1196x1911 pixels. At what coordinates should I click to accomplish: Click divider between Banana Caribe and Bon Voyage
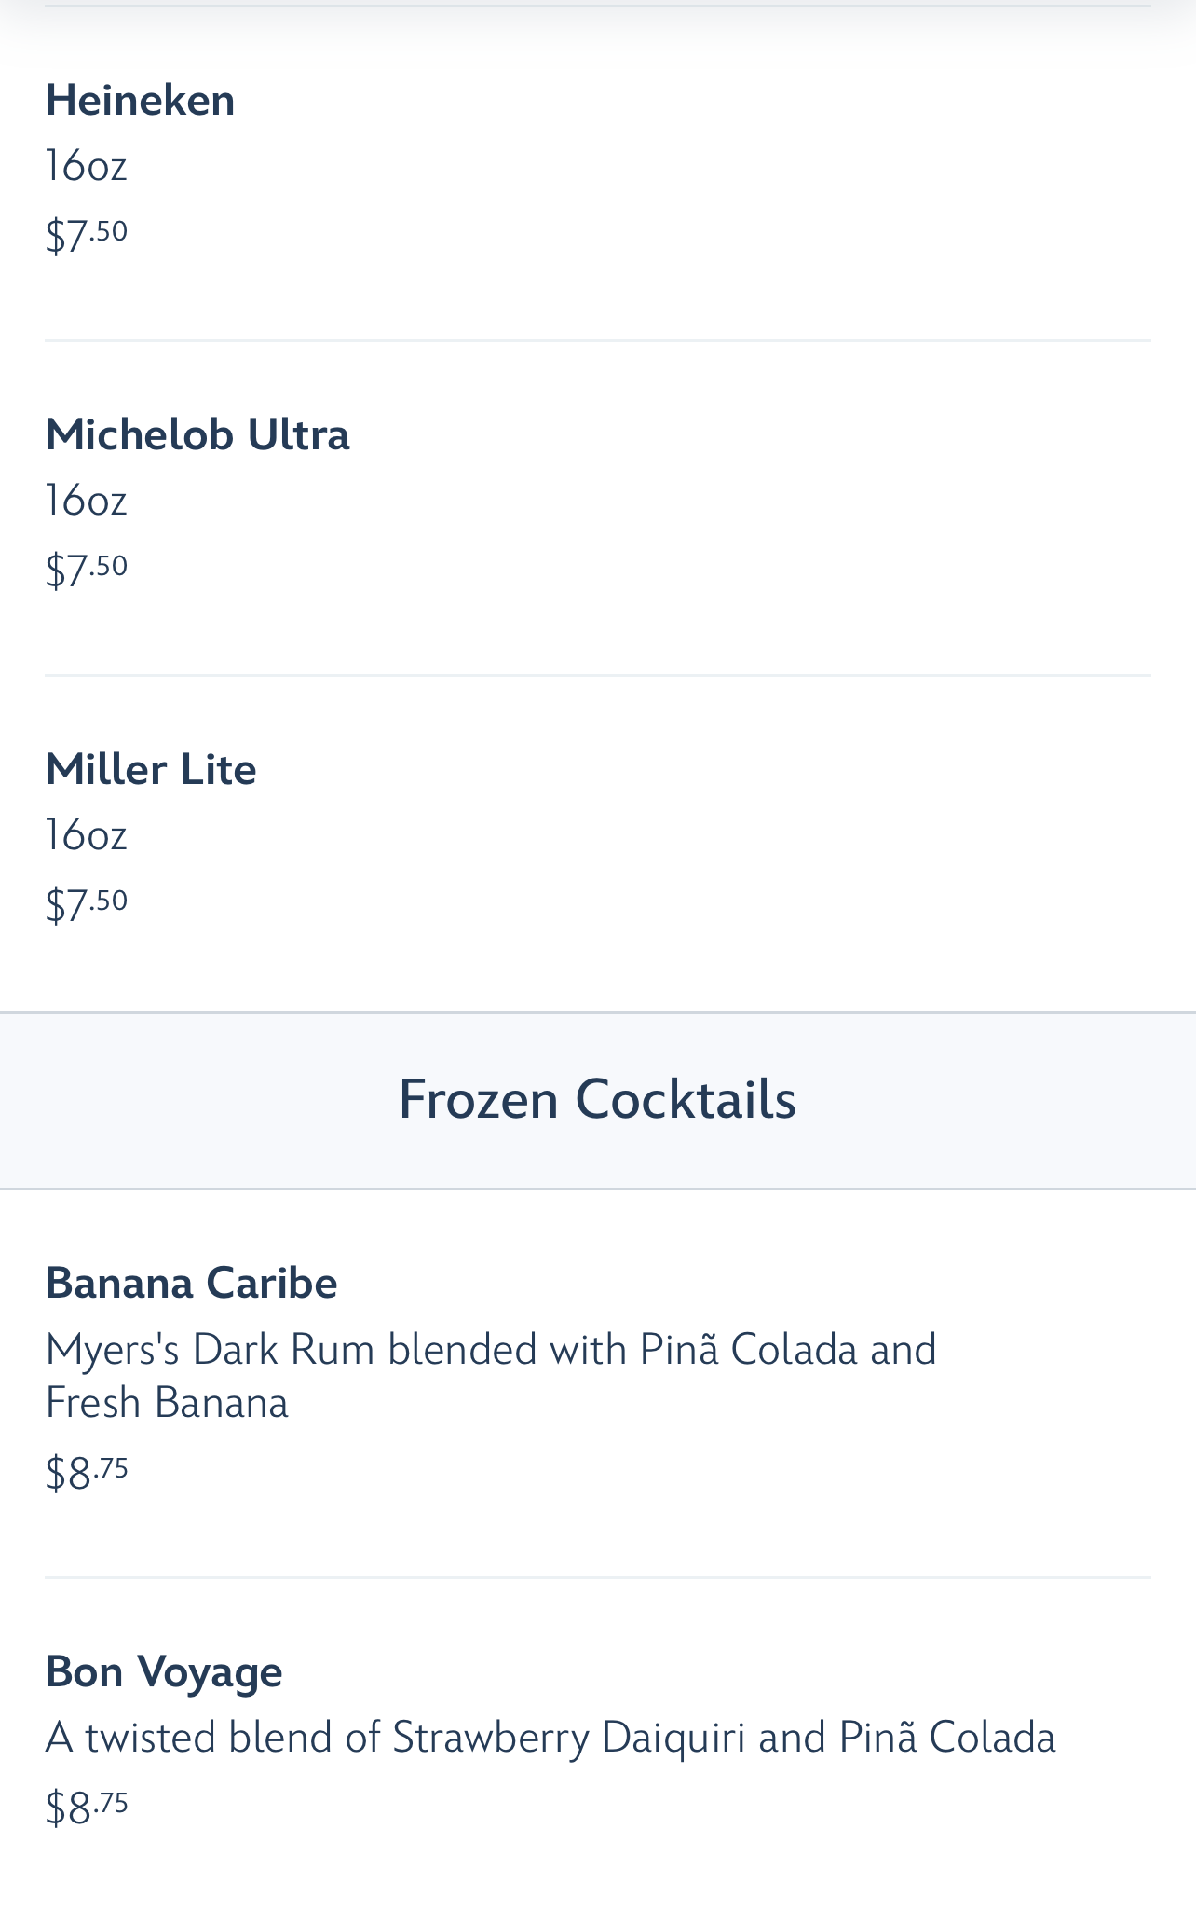point(597,1577)
